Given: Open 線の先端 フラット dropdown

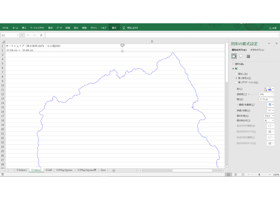Looking at the screenshot, I should [x=269, y=116].
